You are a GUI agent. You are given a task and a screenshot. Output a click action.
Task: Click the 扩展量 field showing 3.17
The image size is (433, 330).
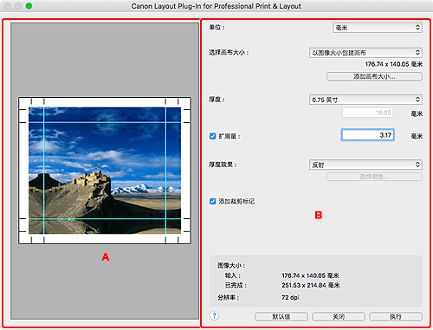point(368,135)
